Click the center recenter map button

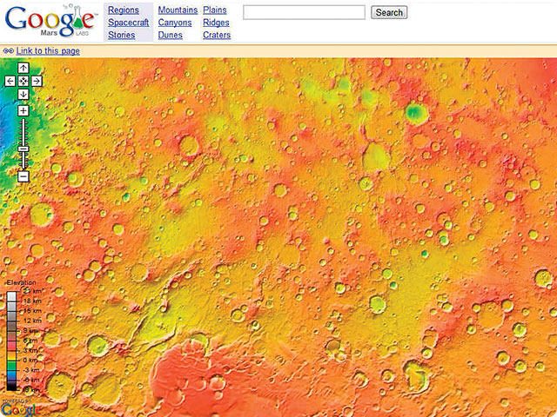[x=23, y=81]
